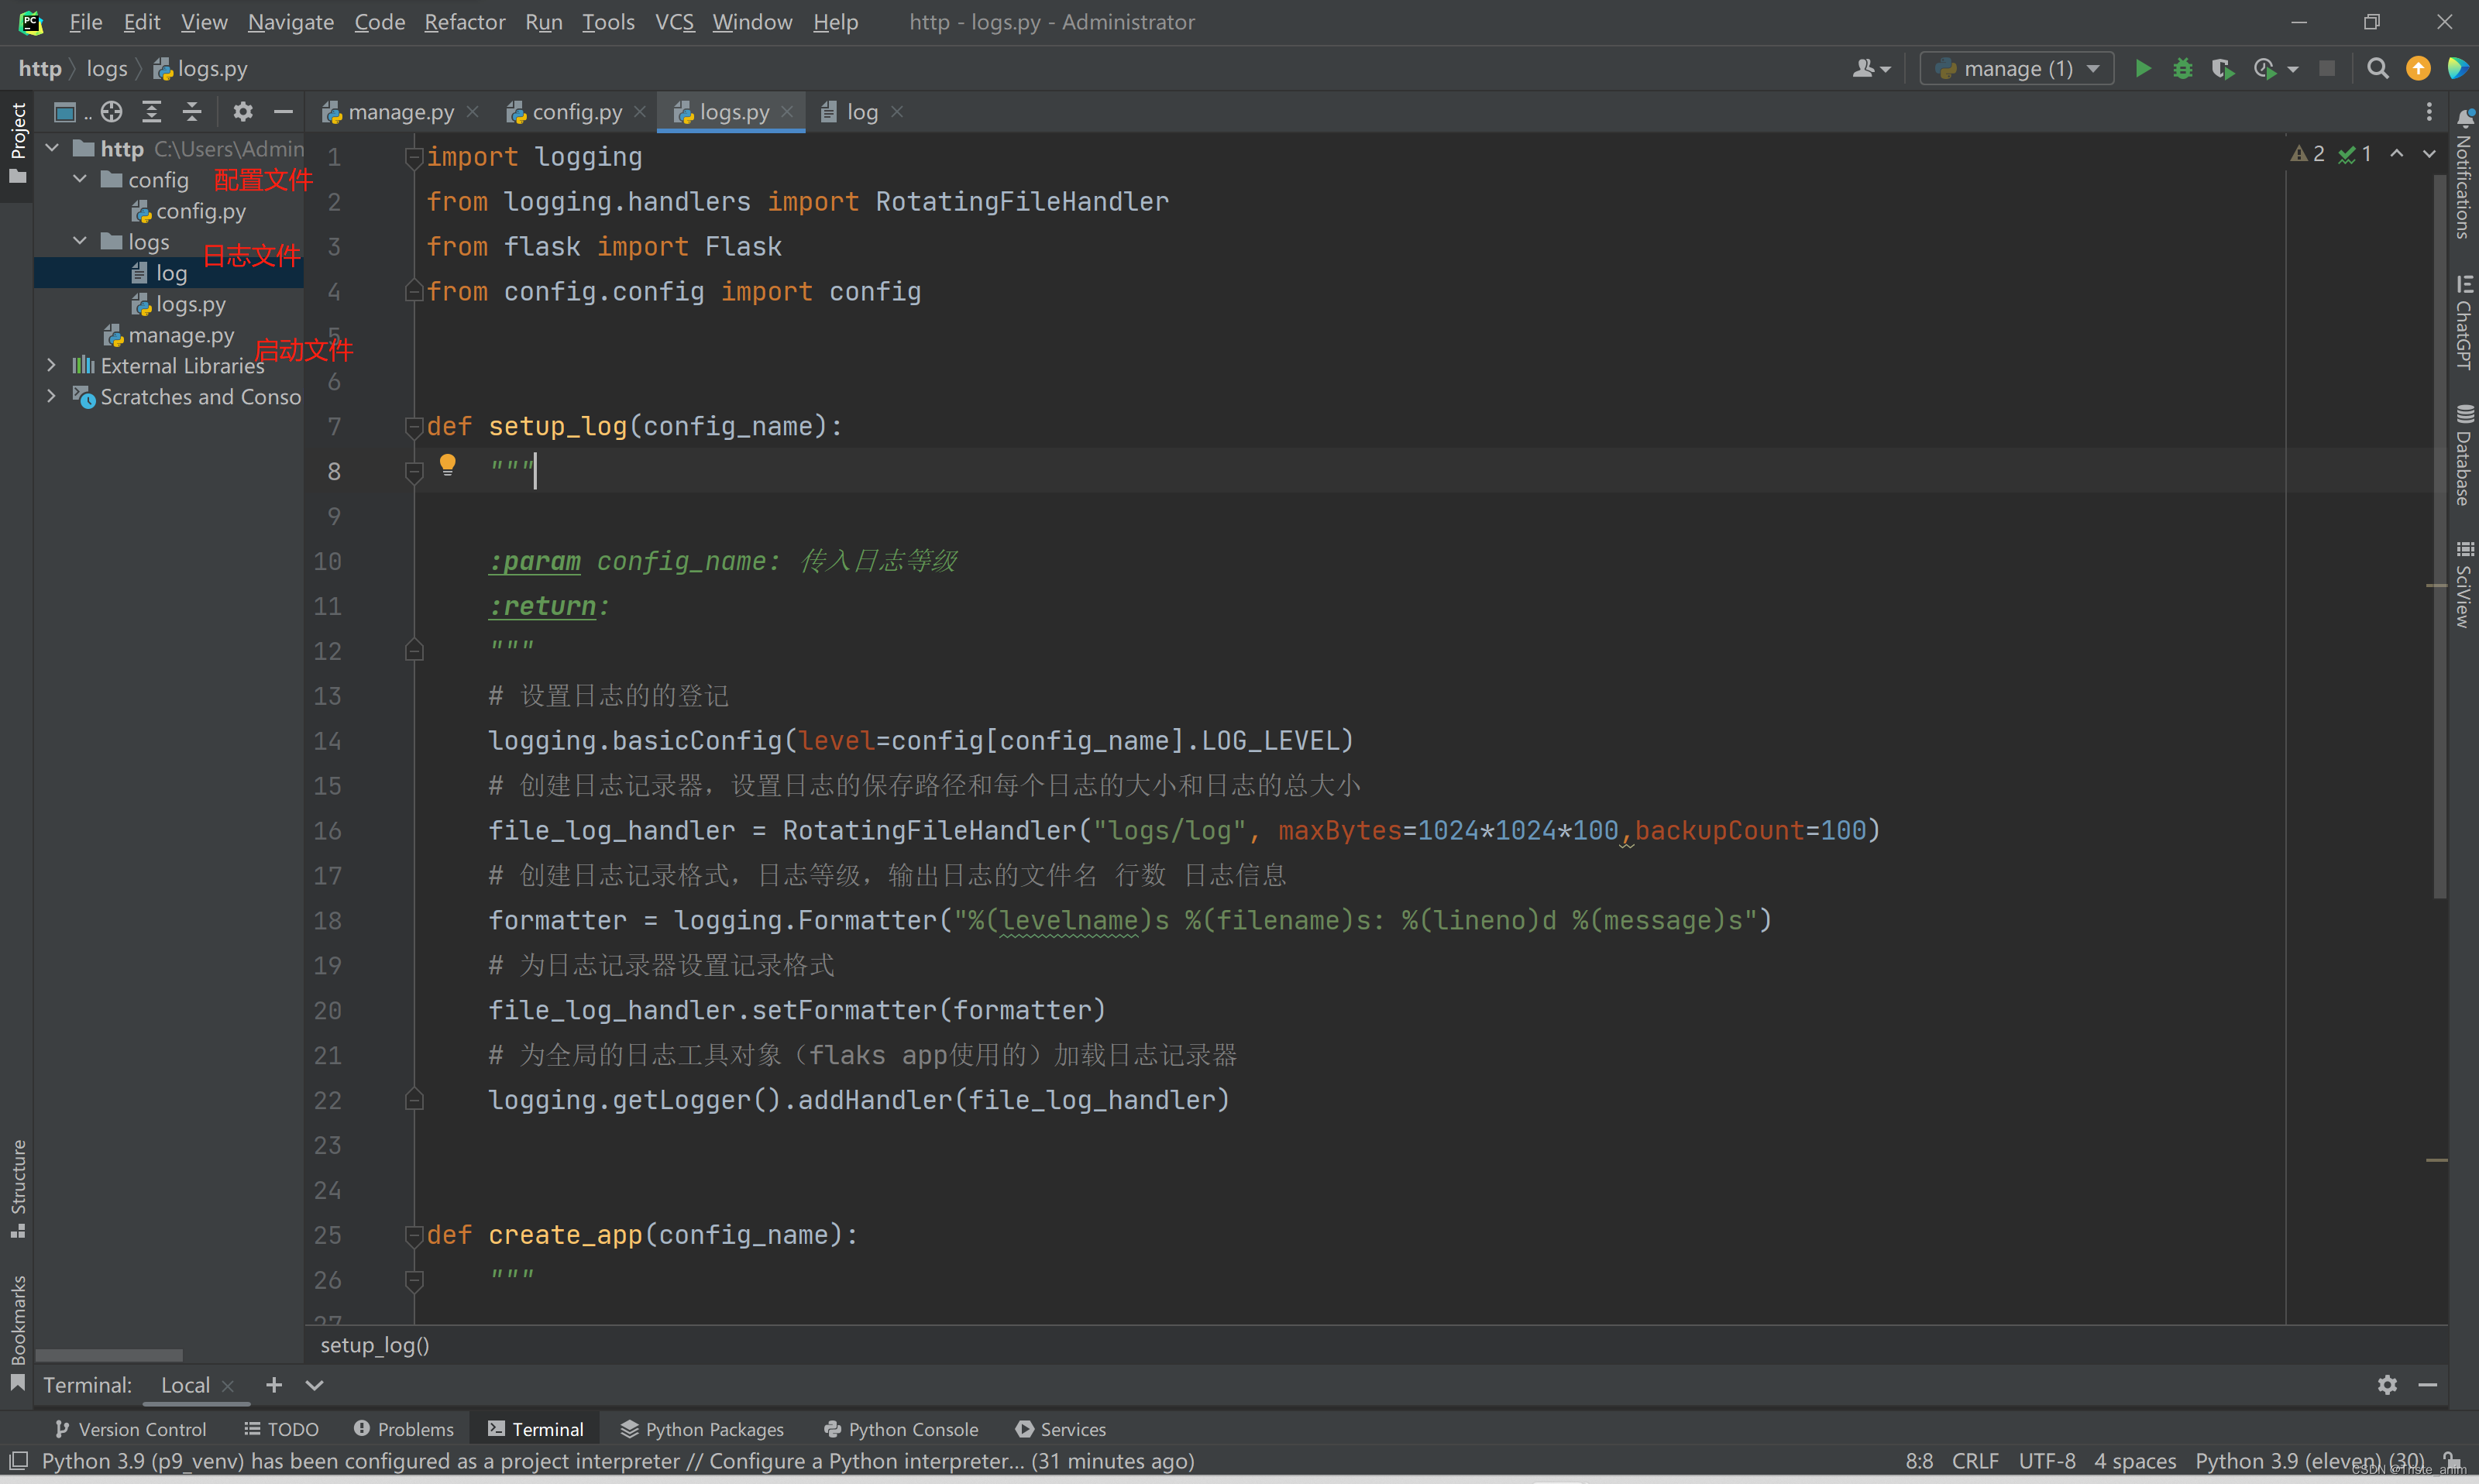The width and height of the screenshot is (2479, 1484).
Task: Open the Refactor menu
Action: click(464, 22)
